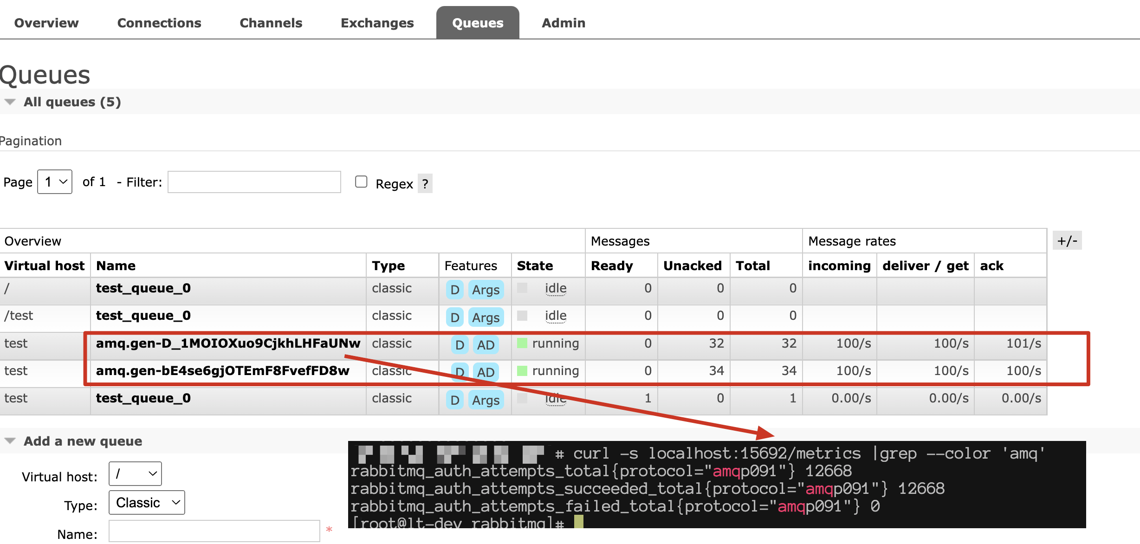Screen dimensions: 1140x544
Task: Toggle table columns with +/- button
Action: click(1067, 240)
